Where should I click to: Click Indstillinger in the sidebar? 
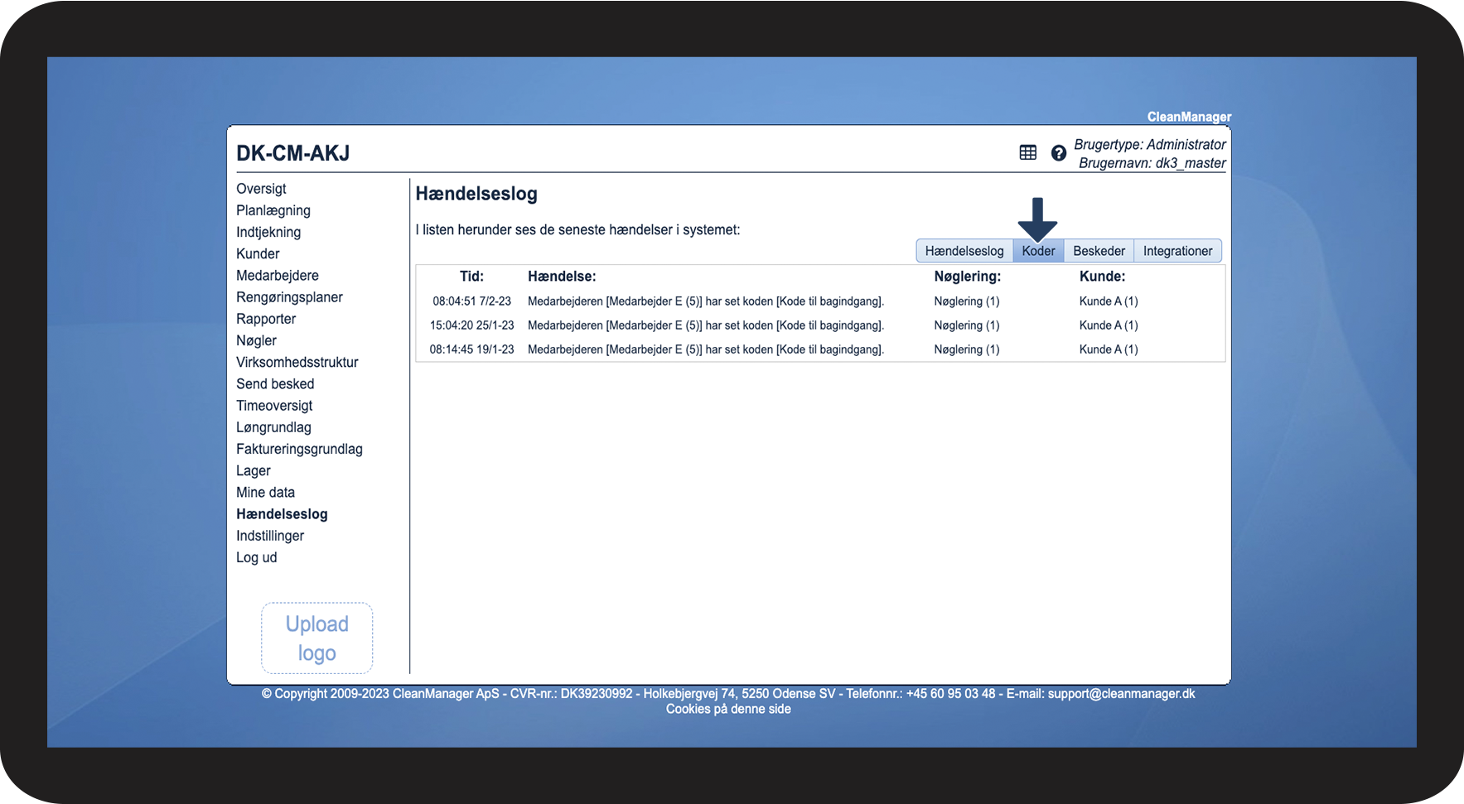[270, 536]
